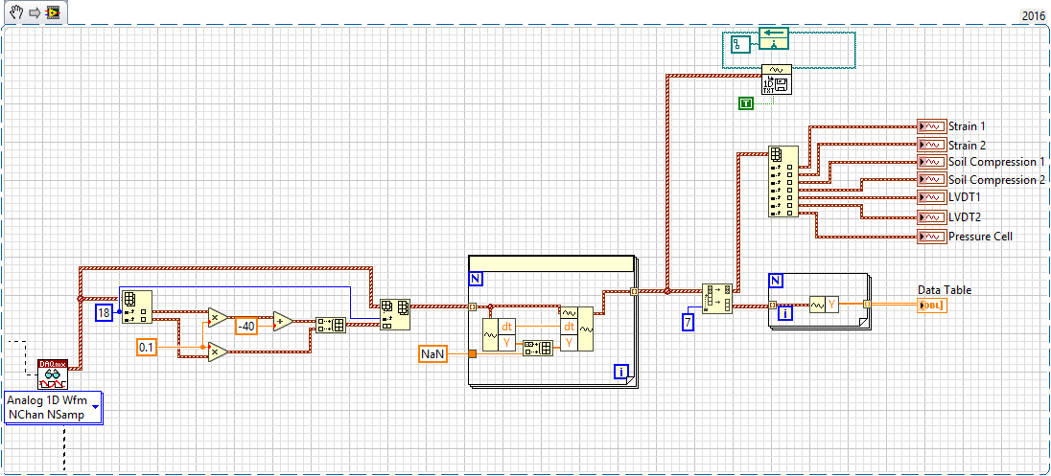Image resolution: width=1051 pixels, height=476 pixels.
Task: Open the Analog 1D Wfm NChan NSamp selector
Action: click(x=54, y=407)
